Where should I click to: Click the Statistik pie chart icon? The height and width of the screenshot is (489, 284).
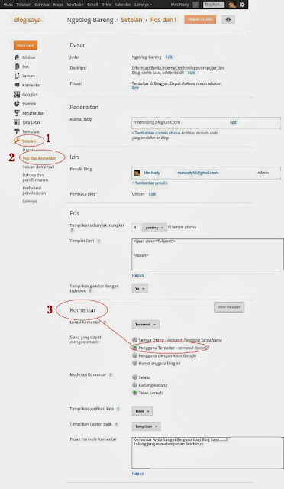17,104
